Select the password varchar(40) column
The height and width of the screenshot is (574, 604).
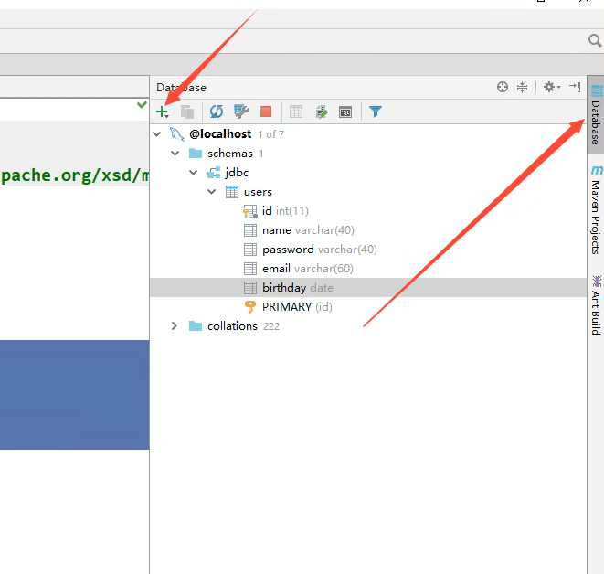tap(368, 250)
